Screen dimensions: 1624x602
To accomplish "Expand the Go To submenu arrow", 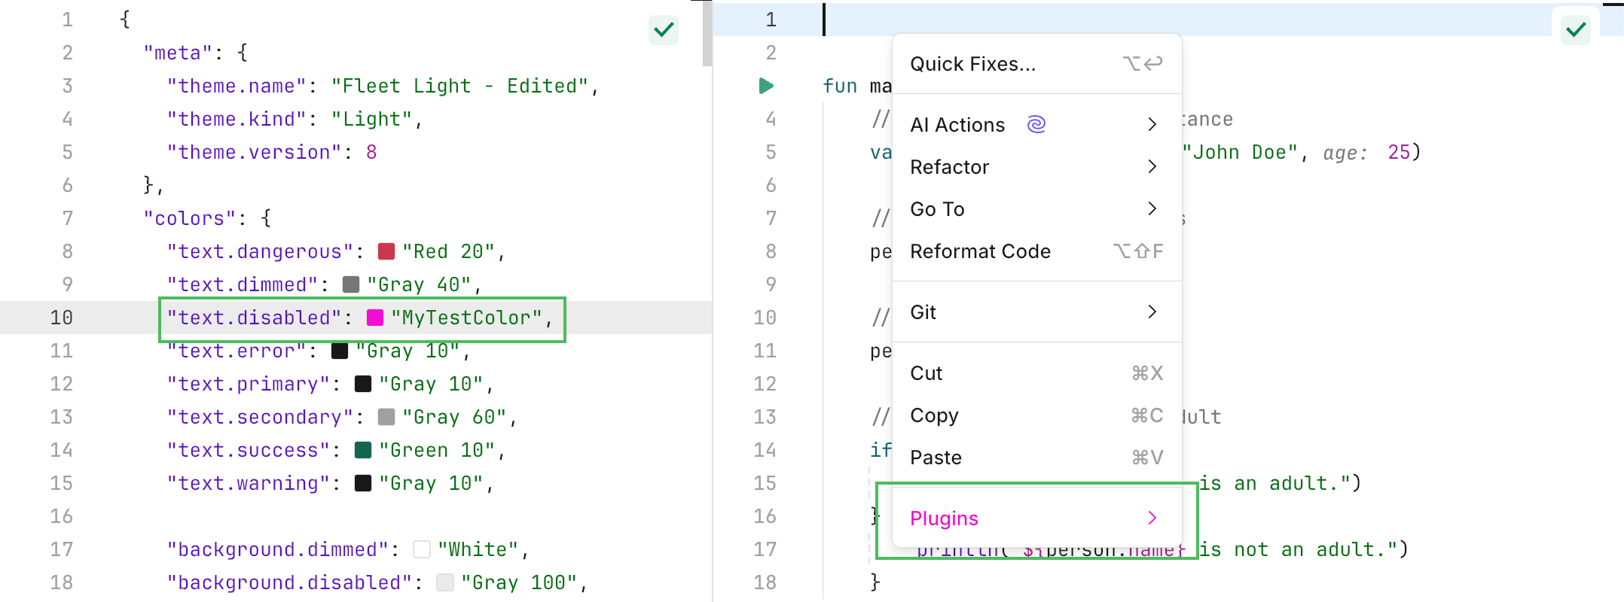I will click(1152, 208).
